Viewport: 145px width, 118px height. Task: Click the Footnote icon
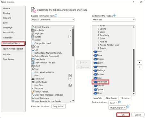[33, 88]
